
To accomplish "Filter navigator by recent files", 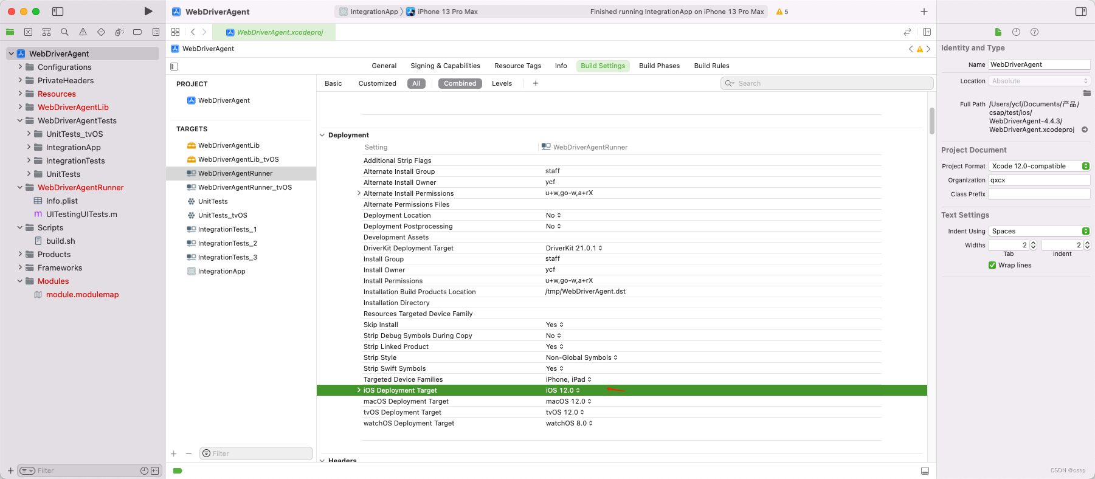I will click(x=144, y=470).
